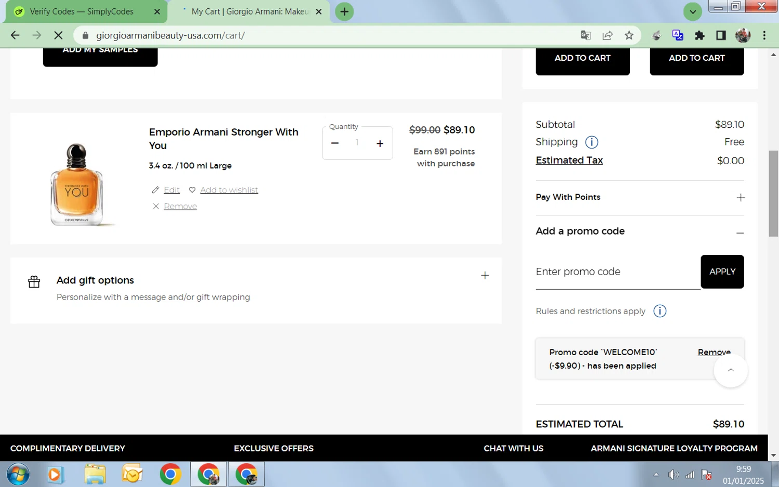Open File Explorer from taskbar
Screen dimensions: 779x487
(95, 475)
